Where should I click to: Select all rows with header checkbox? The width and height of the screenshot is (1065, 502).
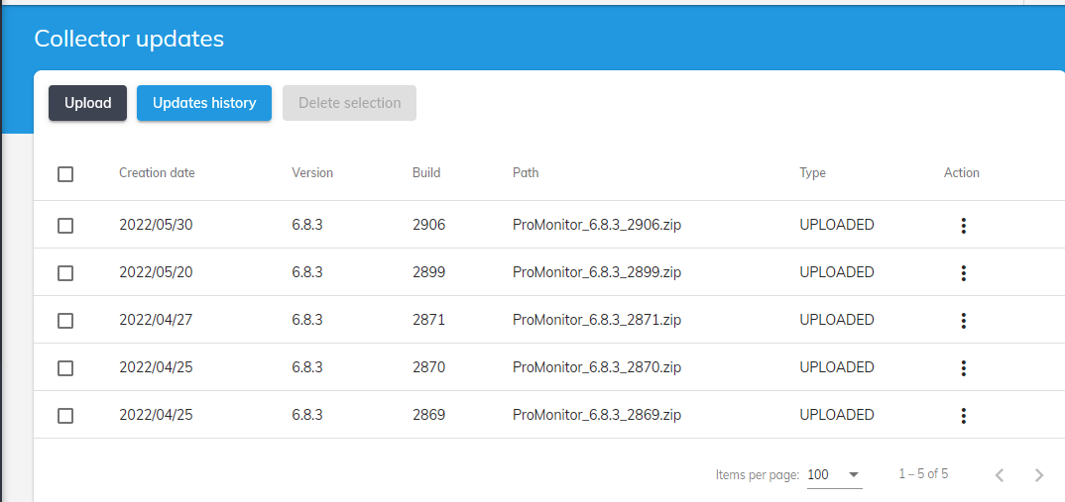click(x=65, y=174)
